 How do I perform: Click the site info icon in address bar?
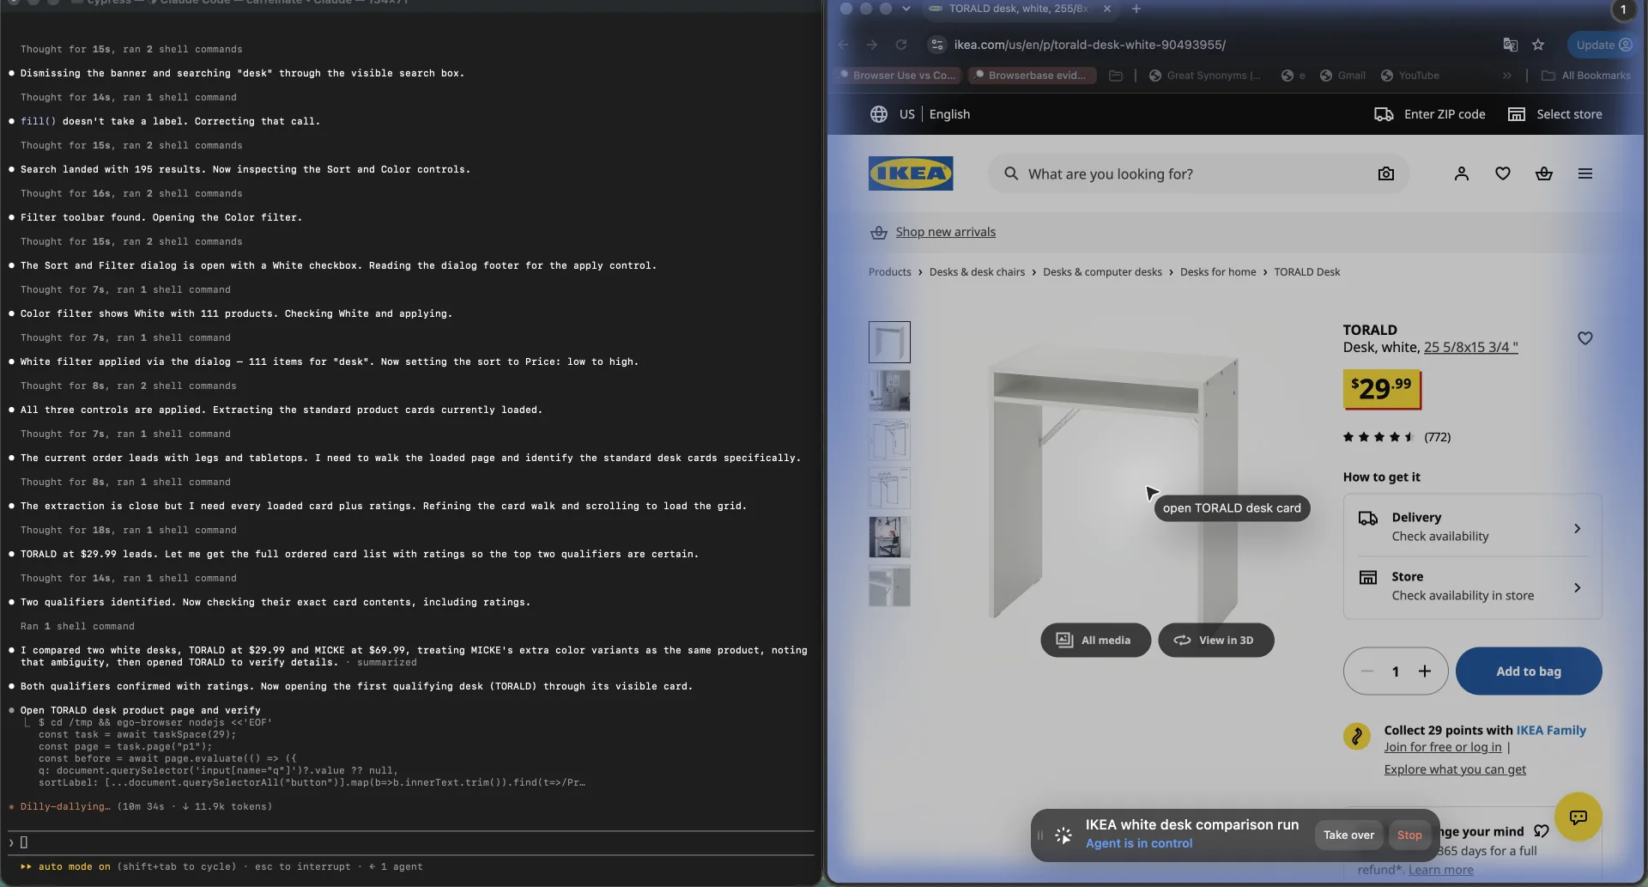(x=937, y=45)
